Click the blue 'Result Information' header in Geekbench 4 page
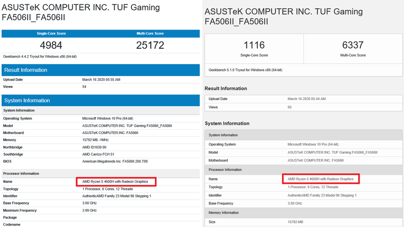This screenshot has width=404, height=227. (101, 70)
